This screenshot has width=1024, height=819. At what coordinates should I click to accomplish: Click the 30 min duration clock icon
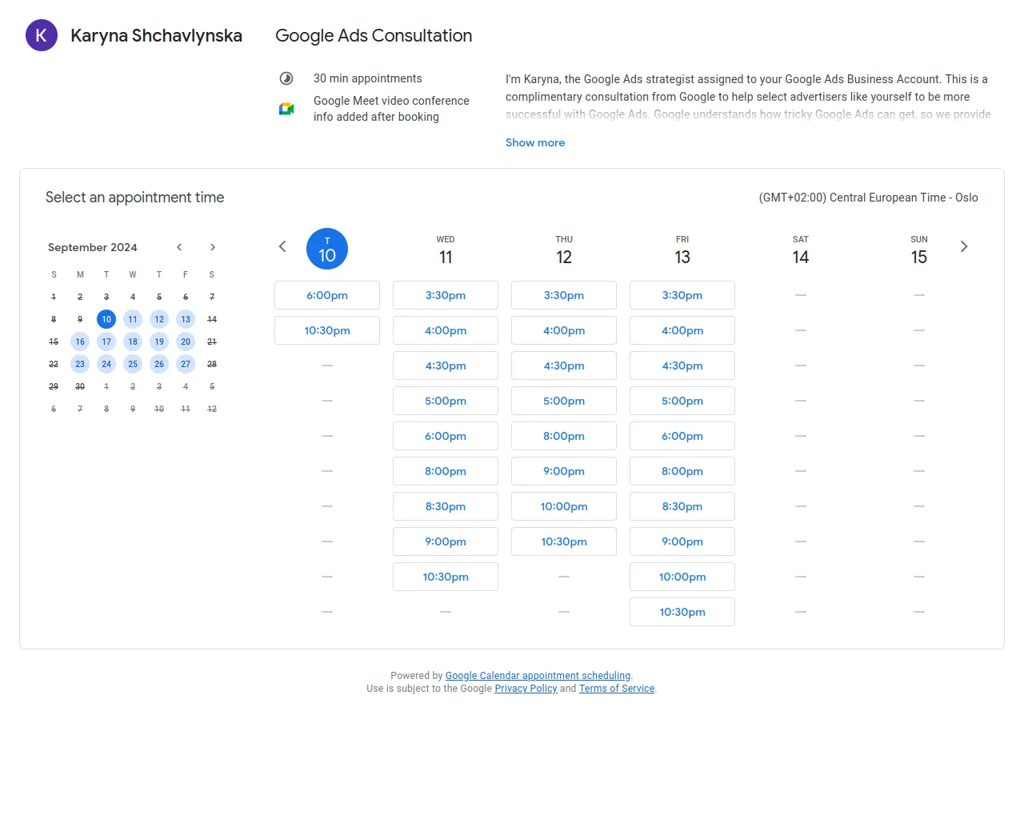[286, 78]
